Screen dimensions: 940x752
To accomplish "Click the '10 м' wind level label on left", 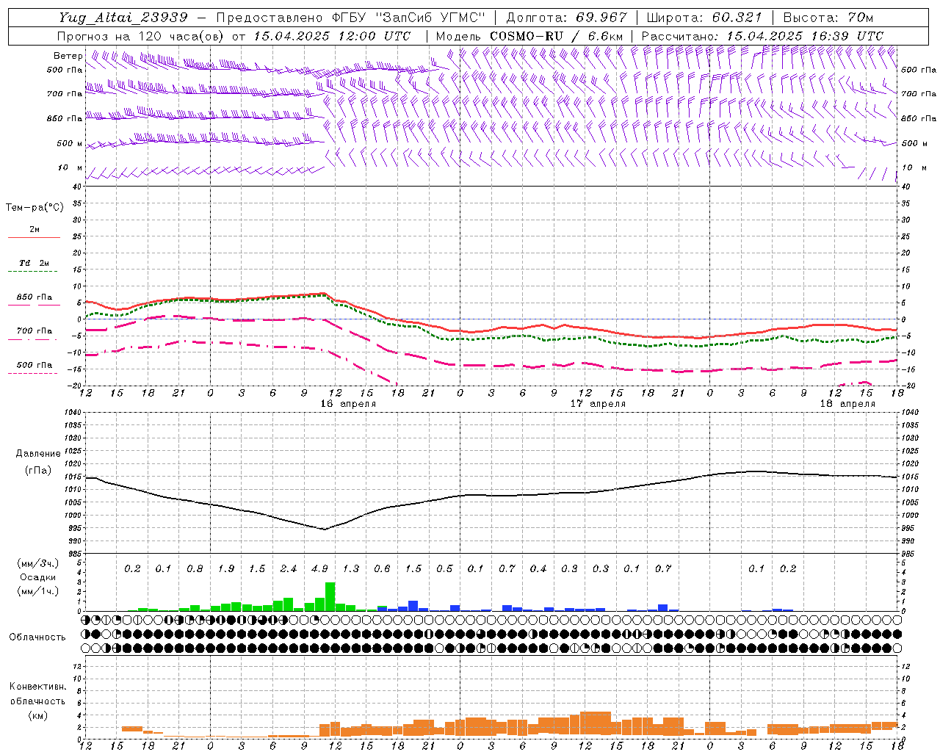I will pyautogui.click(x=70, y=168).
